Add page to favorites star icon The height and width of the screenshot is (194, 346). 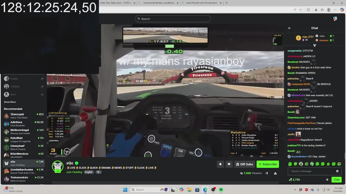(x=301, y=10)
